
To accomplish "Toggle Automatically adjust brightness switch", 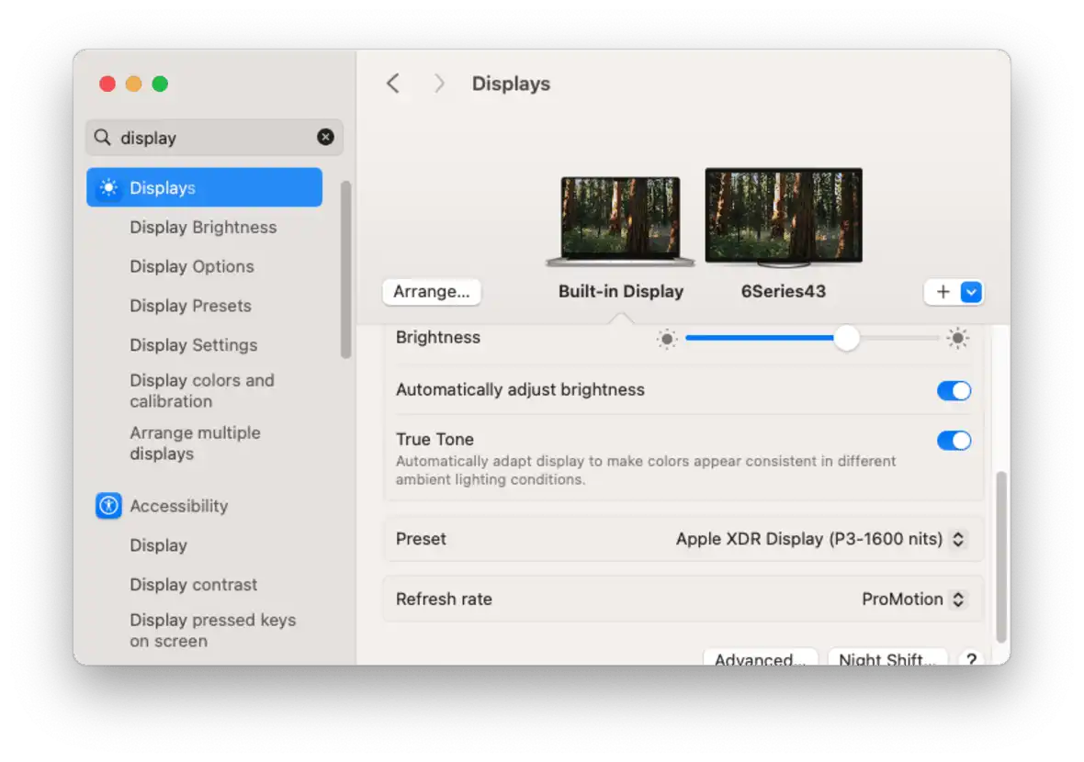I will pos(954,390).
